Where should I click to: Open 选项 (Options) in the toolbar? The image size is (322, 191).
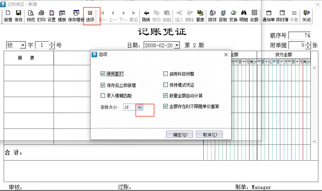coord(90,16)
